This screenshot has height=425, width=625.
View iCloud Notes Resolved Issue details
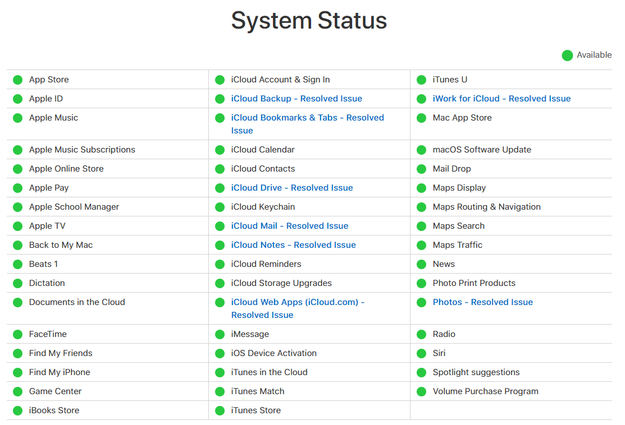[x=293, y=245]
